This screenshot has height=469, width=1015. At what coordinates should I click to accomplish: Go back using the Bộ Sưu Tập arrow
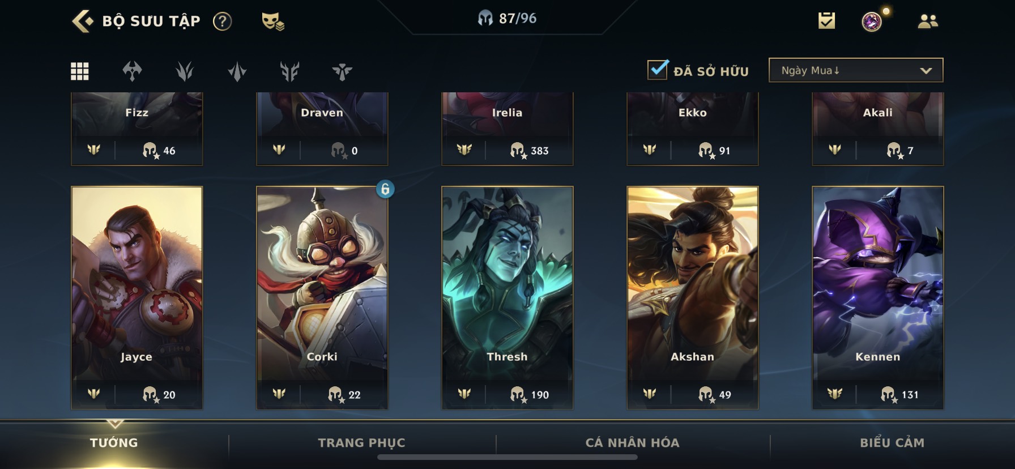[83, 22]
